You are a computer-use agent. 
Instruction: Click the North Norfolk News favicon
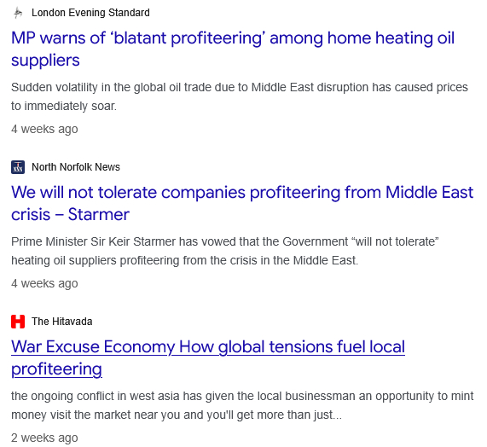point(18,167)
